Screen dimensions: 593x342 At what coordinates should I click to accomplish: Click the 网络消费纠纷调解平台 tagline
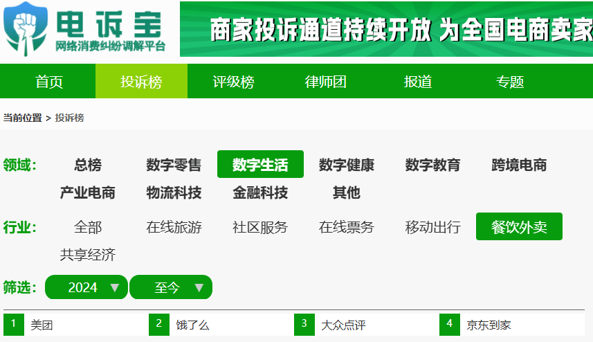(x=111, y=46)
